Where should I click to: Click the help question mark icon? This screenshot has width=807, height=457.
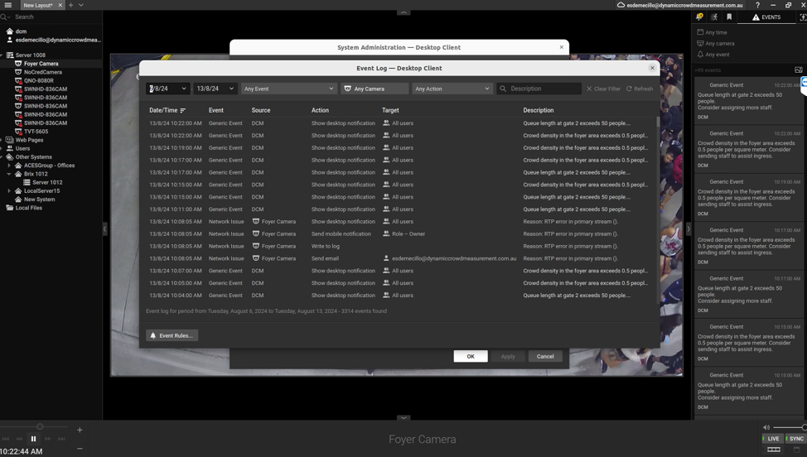(x=757, y=5)
